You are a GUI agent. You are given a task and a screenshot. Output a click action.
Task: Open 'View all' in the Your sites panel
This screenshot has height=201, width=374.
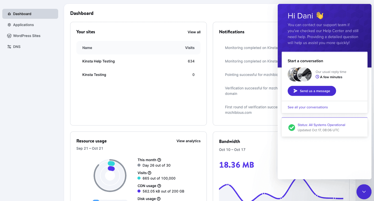pyautogui.click(x=194, y=32)
